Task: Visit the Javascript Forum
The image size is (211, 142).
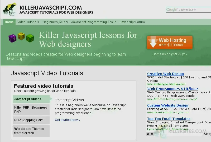Action: [x=132, y=22]
